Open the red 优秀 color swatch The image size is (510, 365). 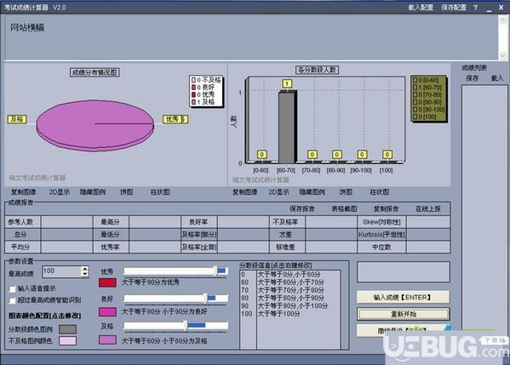(107, 282)
